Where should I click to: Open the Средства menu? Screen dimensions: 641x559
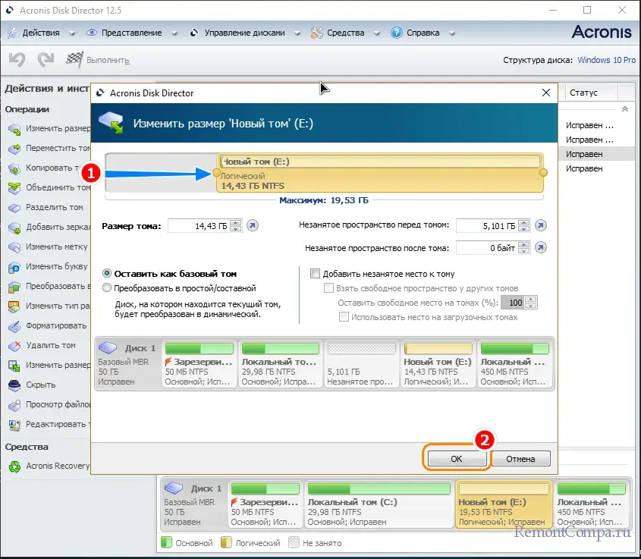(x=345, y=33)
